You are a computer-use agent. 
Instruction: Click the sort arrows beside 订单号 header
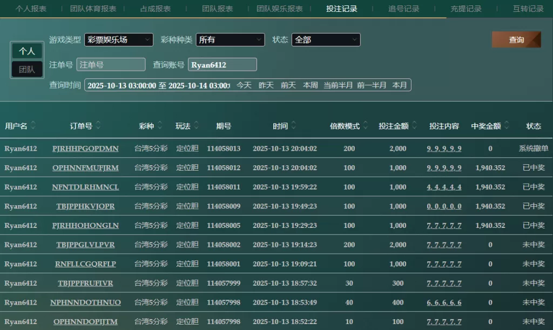pyautogui.click(x=98, y=126)
